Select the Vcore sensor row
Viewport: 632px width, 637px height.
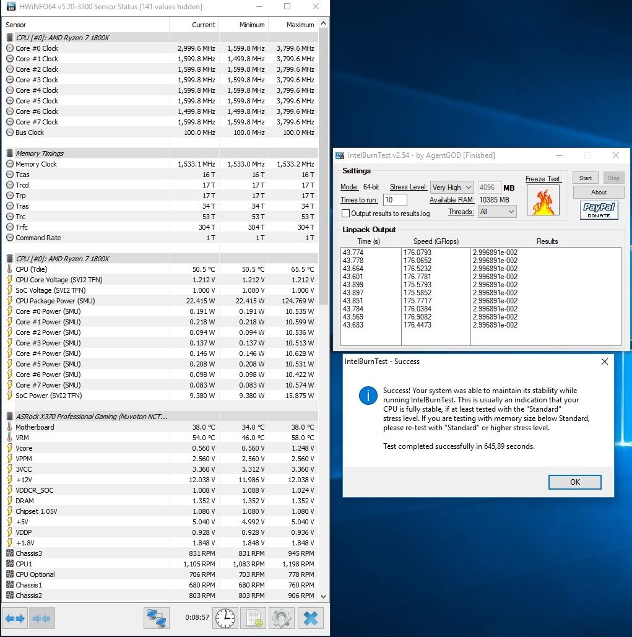(161, 448)
